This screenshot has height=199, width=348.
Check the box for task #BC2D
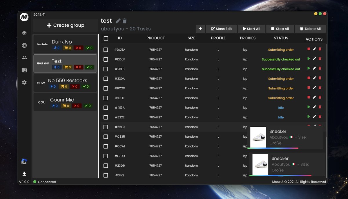tap(106, 88)
